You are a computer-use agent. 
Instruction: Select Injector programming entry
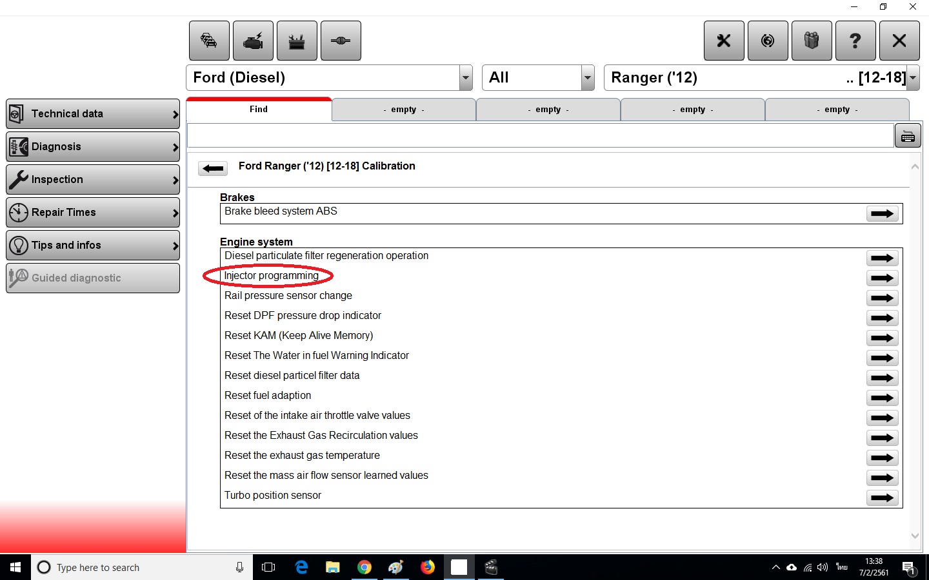271,276
